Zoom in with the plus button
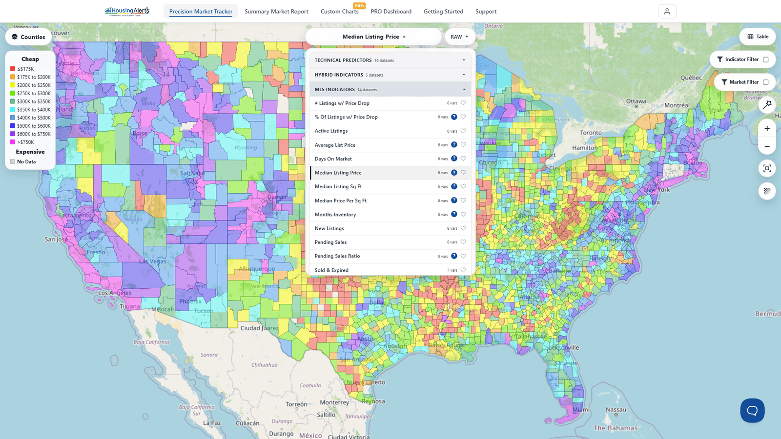Image resolution: width=781 pixels, height=439 pixels. [x=767, y=128]
